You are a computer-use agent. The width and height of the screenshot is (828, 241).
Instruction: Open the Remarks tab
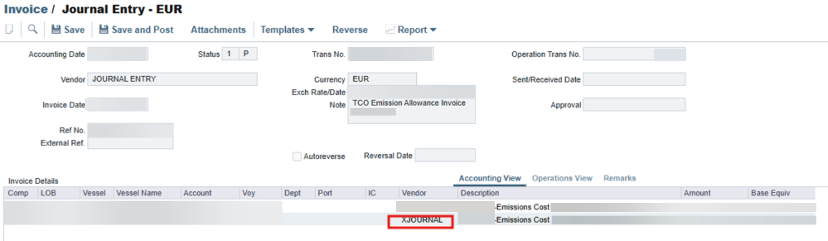tap(619, 178)
